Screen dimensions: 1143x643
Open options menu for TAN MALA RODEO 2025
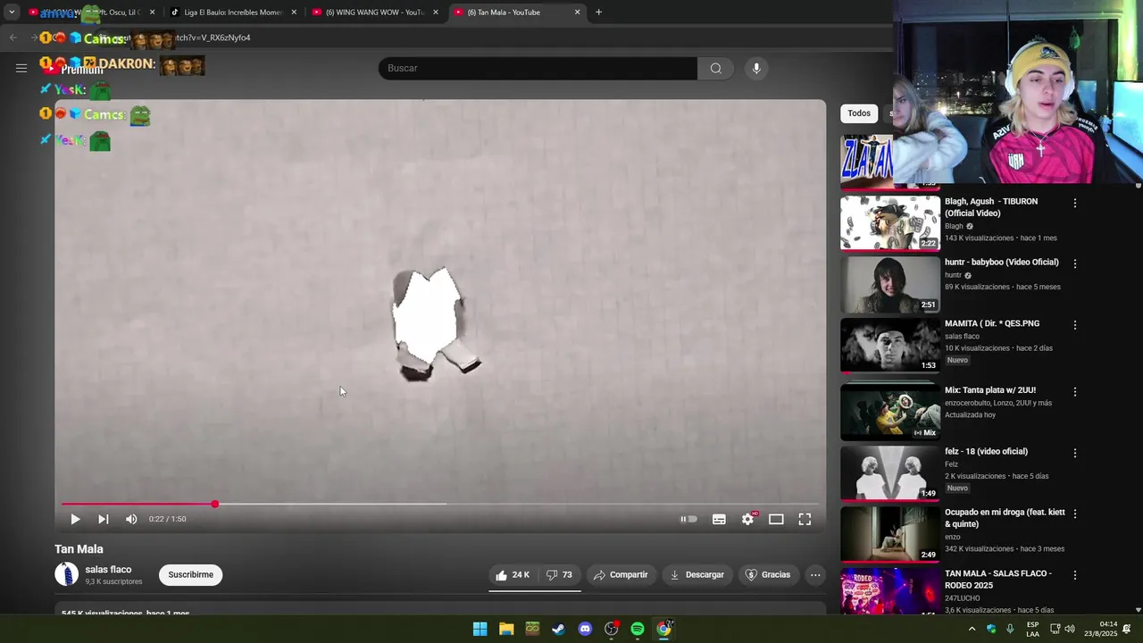(x=1074, y=575)
